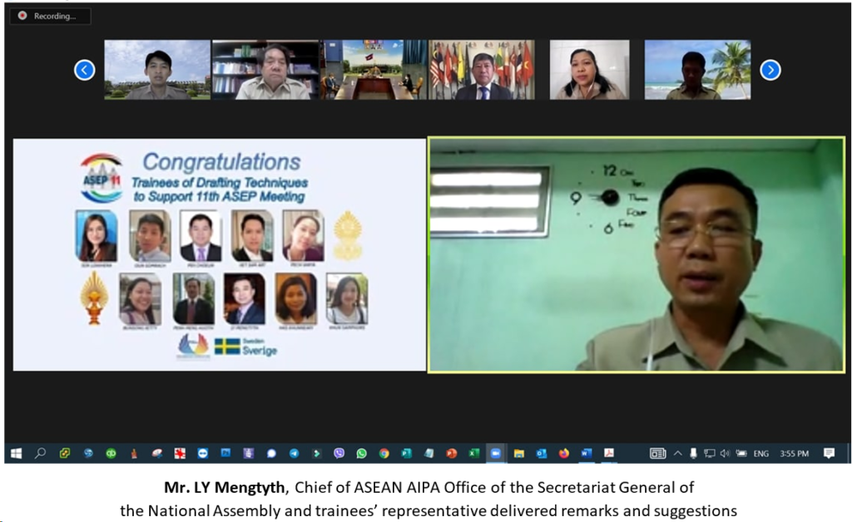Launch WhatsApp from the taskbar
Viewport: 852px width, 522px height.
click(361, 453)
